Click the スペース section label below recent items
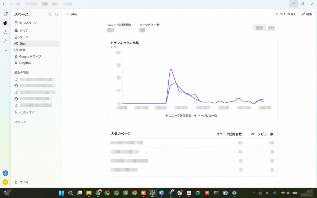 pos(20,122)
